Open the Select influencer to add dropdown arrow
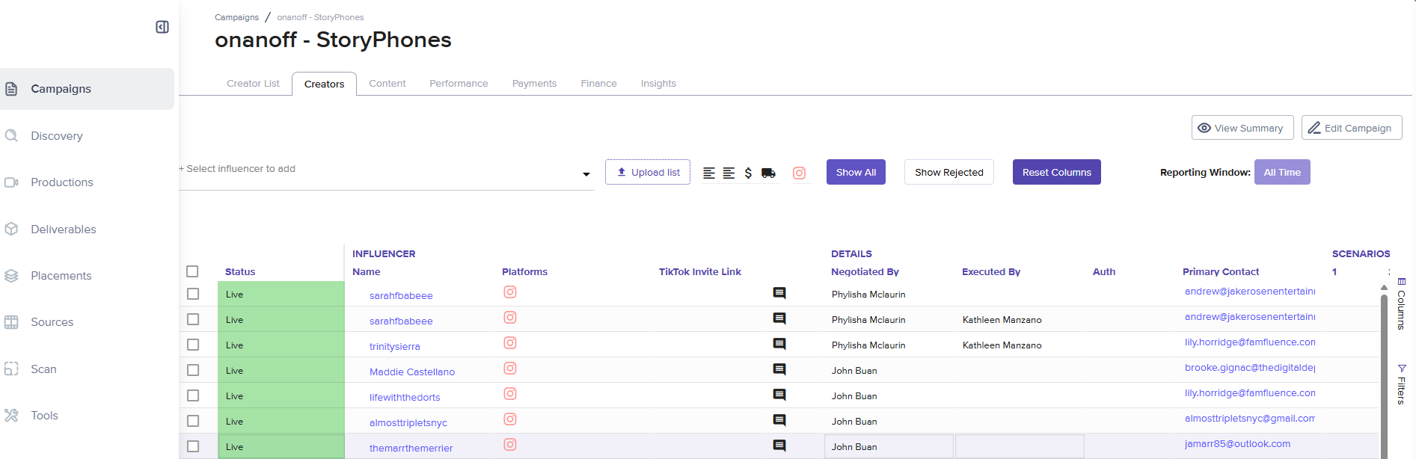 [586, 174]
